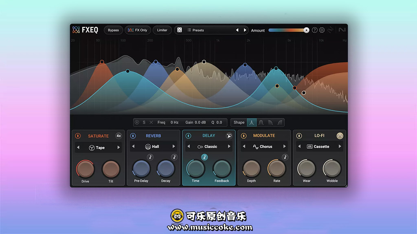Toggle Modulate module power
The width and height of the screenshot is (417, 234).
[244, 136]
